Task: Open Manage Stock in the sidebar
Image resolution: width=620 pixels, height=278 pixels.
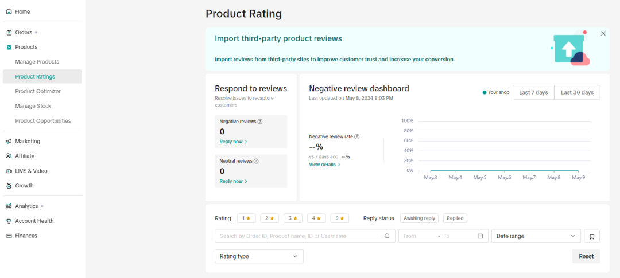Action: (33, 106)
